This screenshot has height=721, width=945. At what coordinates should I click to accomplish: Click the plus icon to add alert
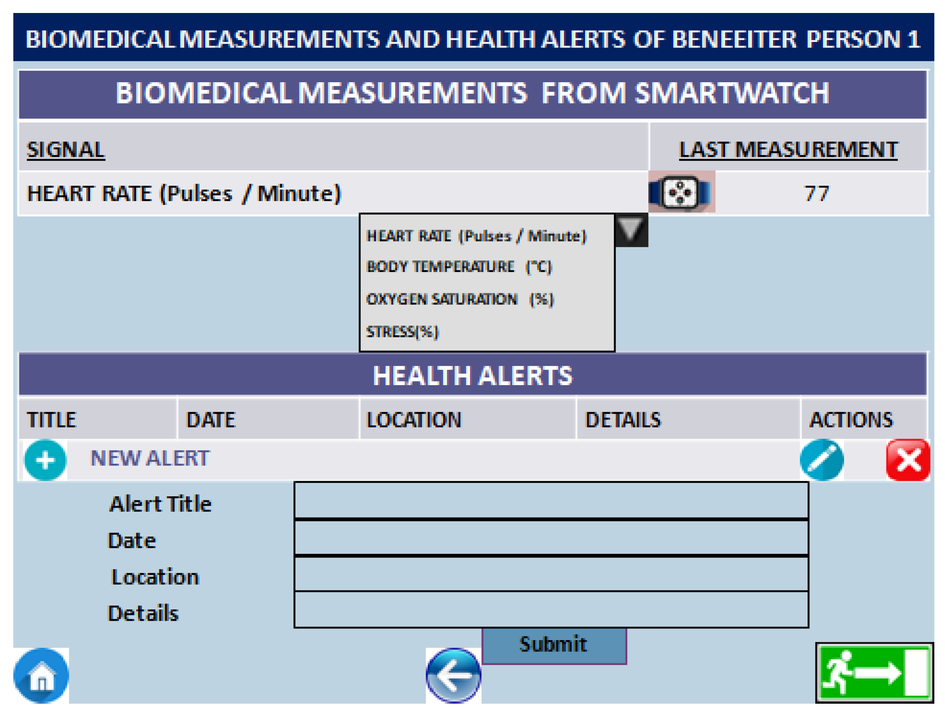tap(45, 459)
